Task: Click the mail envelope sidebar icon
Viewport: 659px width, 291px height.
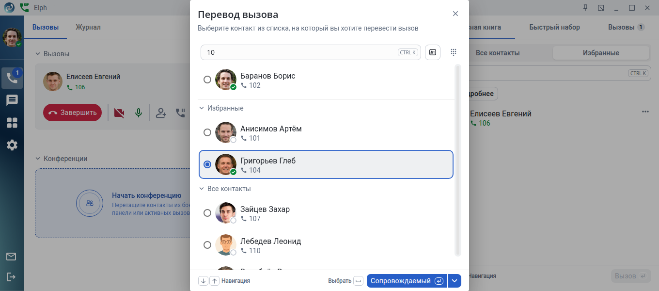Action: [x=11, y=257]
